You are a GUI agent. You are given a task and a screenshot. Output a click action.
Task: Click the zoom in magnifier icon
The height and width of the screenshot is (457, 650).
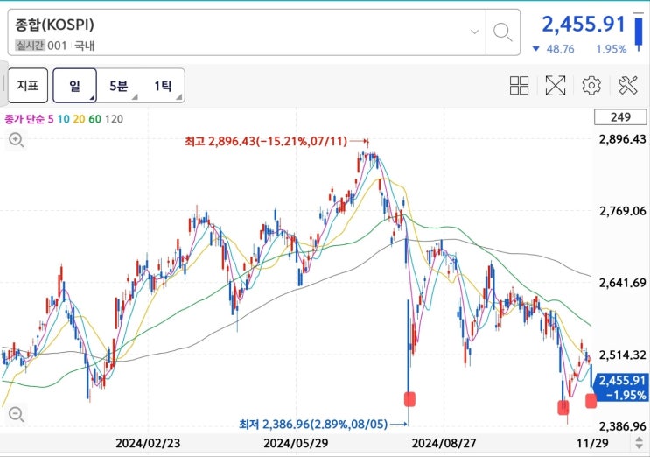point(16,139)
